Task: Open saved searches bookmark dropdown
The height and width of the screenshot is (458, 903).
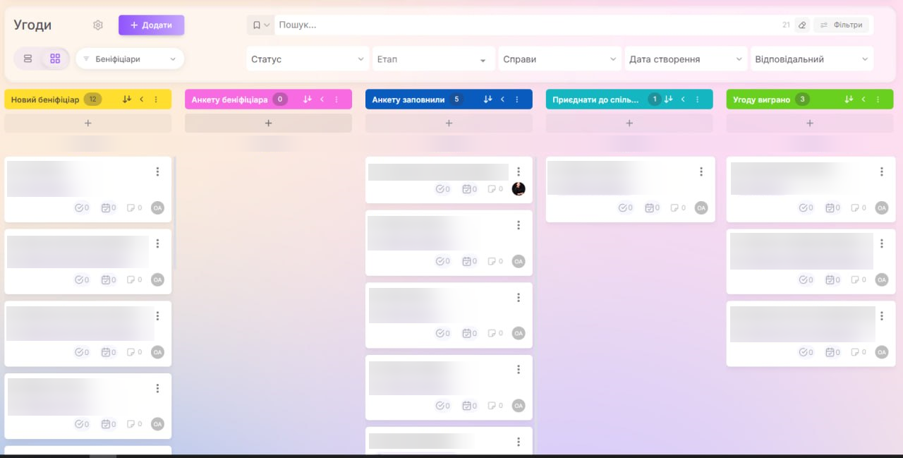Action: (x=260, y=25)
